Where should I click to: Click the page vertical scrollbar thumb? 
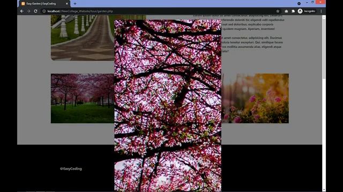pyautogui.click(x=324, y=49)
